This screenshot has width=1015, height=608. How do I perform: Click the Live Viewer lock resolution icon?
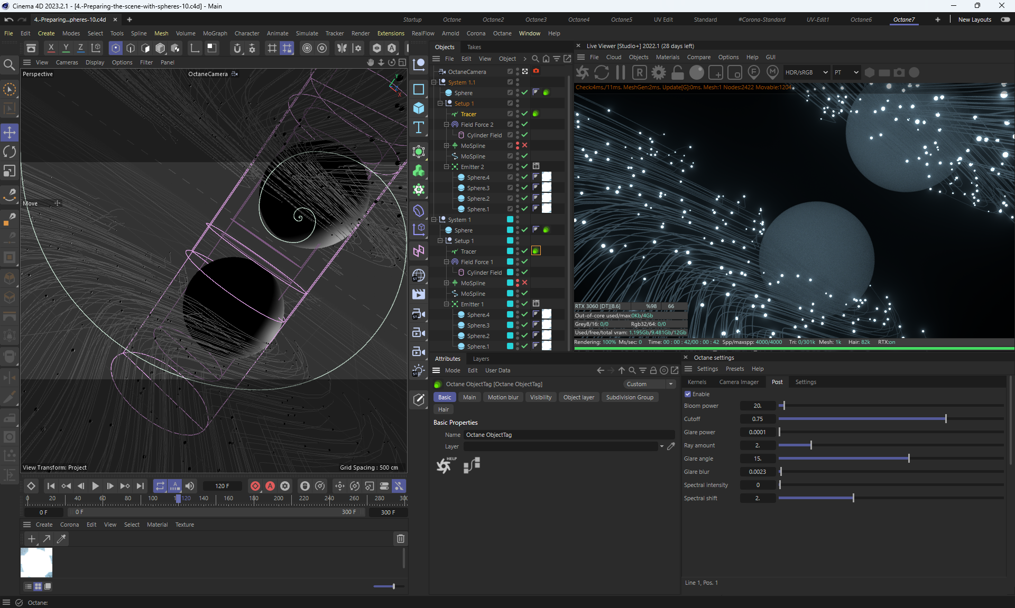[678, 72]
